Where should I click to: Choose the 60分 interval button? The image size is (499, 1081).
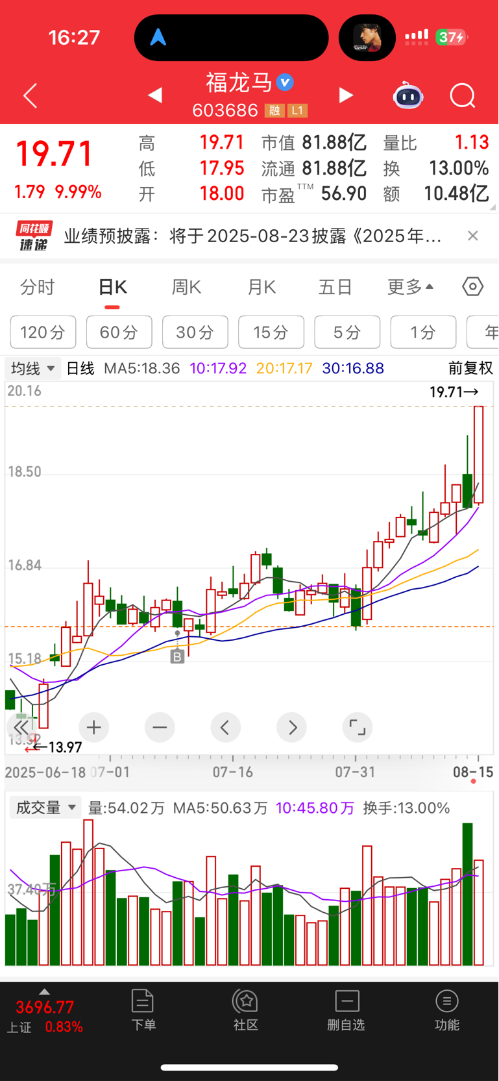click(x=119, y=332)
